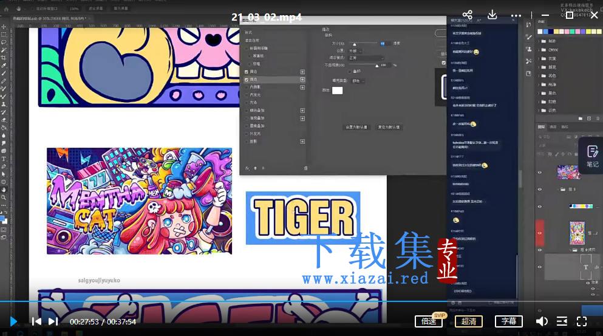This screenshot has height=336, width=603.
Task: Click the white stroke color swatch
Action: [x=337, y=91]
